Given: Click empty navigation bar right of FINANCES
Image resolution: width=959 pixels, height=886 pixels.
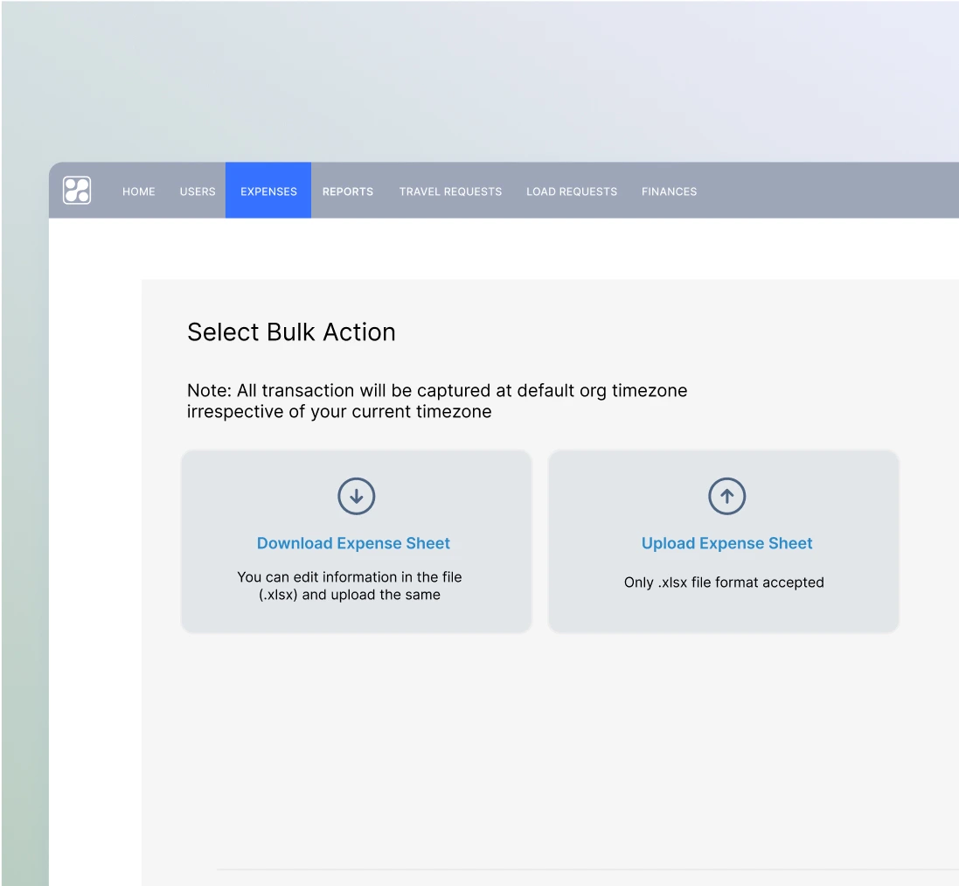Looking at the screenshot, I should tap(830, 192).
